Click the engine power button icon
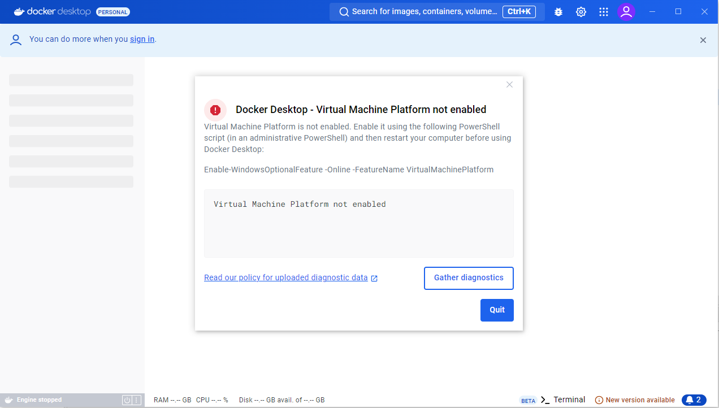Viewport: 719px width, 408px height. coord(127,400)
